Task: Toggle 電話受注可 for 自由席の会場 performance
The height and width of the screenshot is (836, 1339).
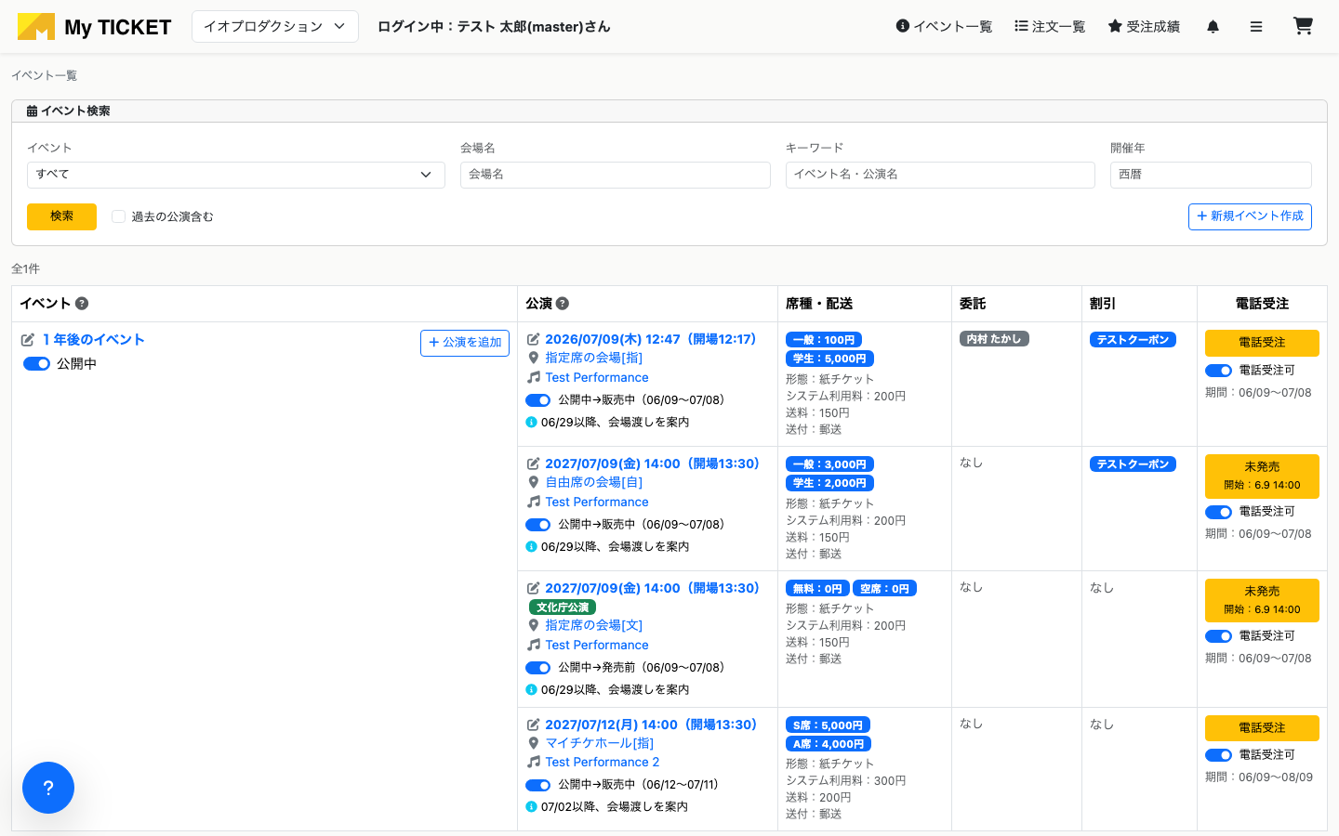Action: pyautogui.click(x=1218, y=512)
